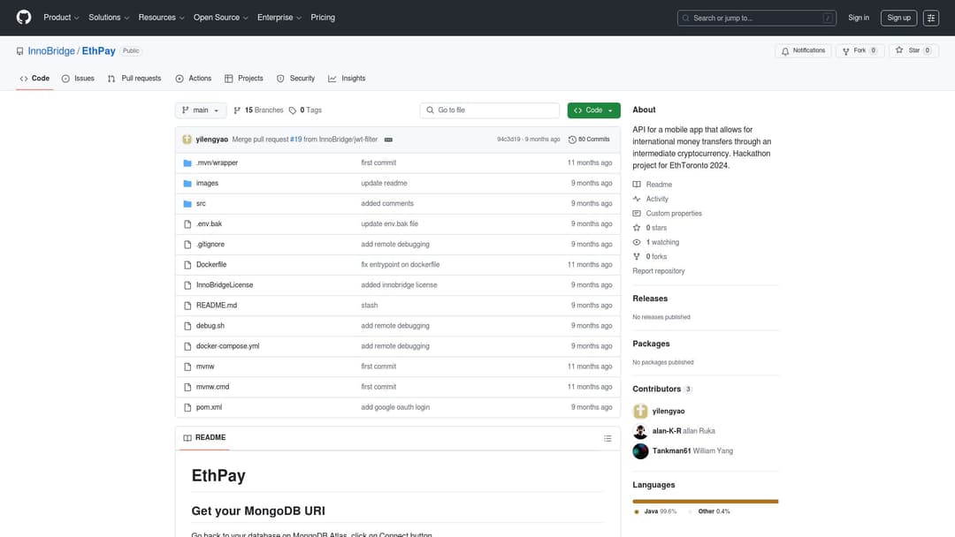View 80 Commits history
955x537 pixels.
(x=589, y=140)
